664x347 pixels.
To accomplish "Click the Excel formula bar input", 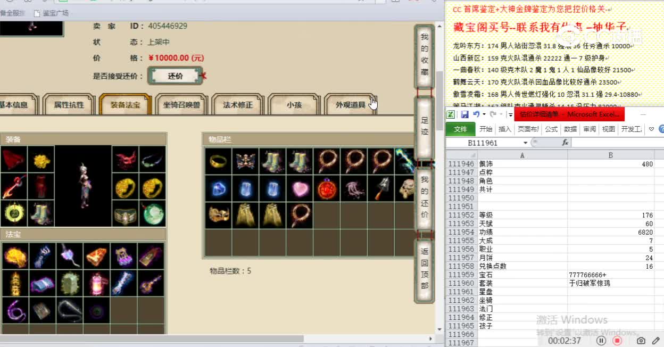I will [617, 143].
